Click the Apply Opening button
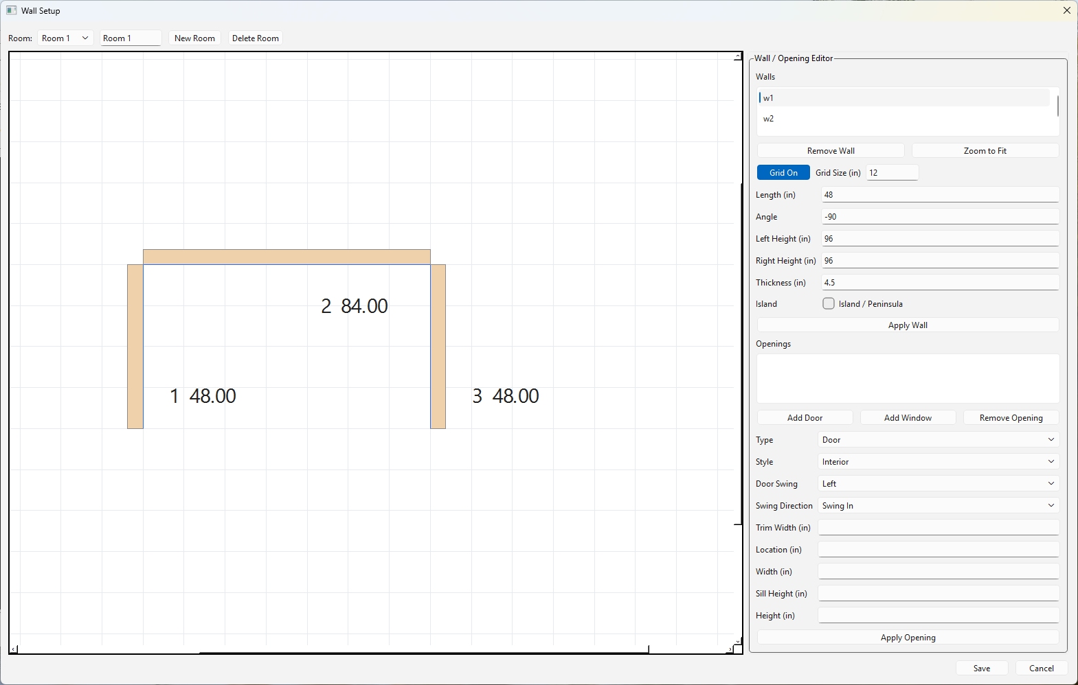The image size is (1078, 685). pyautogui.click(x=908, y=638)
